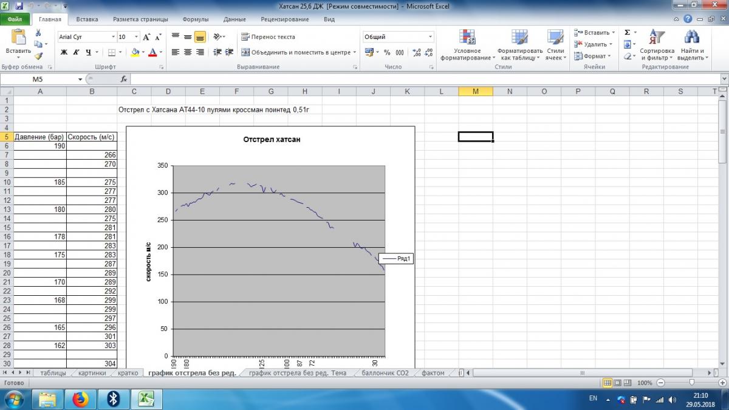Image resolution: width=729 pixels, height=410 pixels.
Task: Click the zoom slider in status bar
Action: (691, 383)
